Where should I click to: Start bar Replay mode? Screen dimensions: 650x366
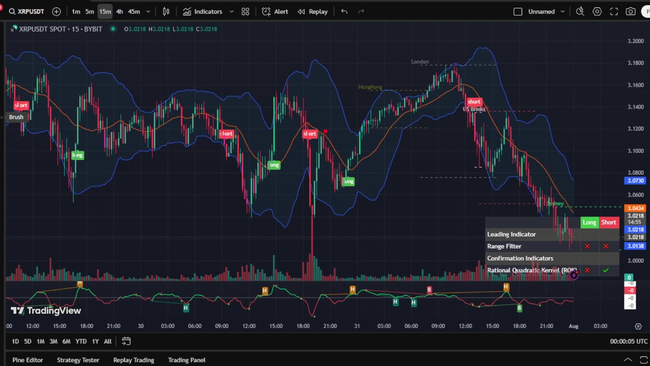(x=313, y=11)
